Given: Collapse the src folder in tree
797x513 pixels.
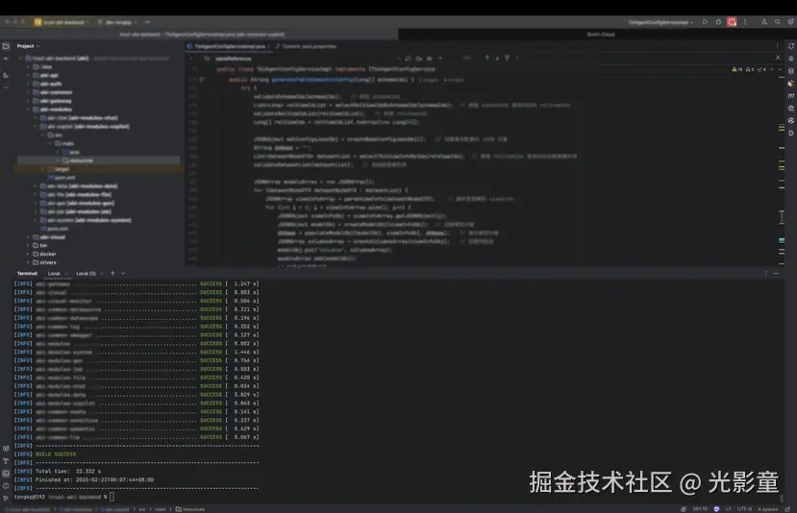Looking at the screenshot, I should click(x=43, y=135).
